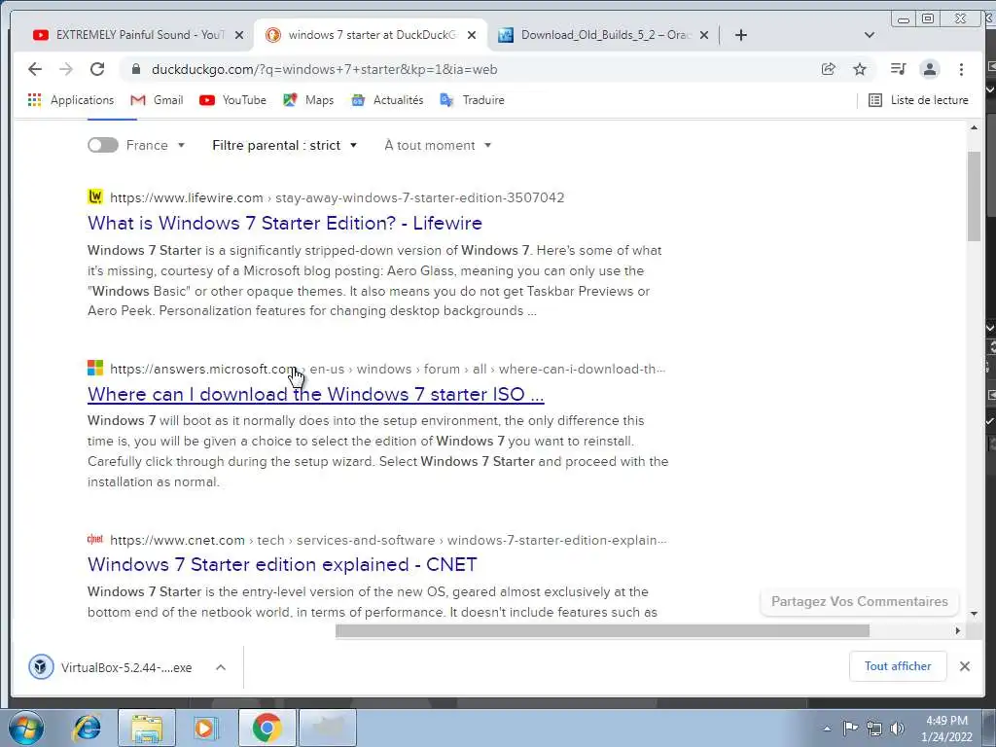Expand the France region dropdown
The width and height of the screenshot is (996, 747).
click(x=156, y=145)
